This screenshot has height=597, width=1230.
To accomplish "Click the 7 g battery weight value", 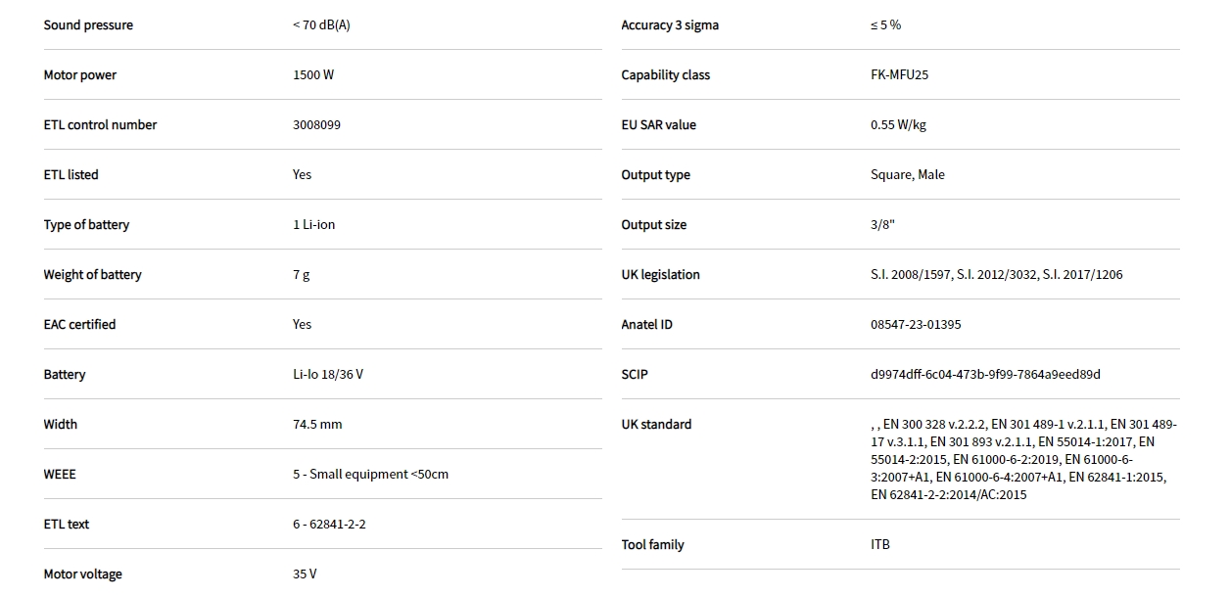I will [x=301, y=275].
